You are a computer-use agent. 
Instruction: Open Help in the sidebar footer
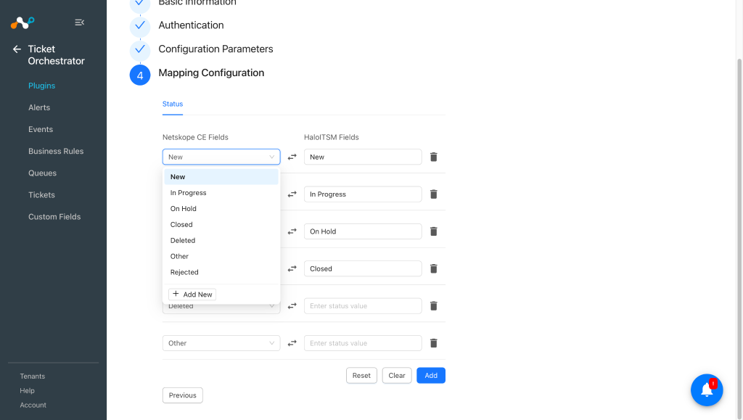point(27,391)
